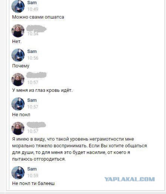Open the woman's avatar above 'У меня из глаз'
This screenshot has width=166, height=194.
[x=18, y=79]
